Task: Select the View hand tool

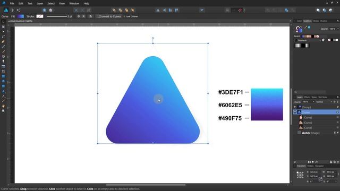Action: point(3,106)
